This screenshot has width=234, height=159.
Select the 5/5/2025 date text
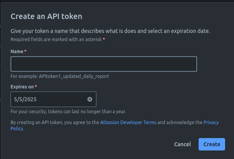point(25,99)
